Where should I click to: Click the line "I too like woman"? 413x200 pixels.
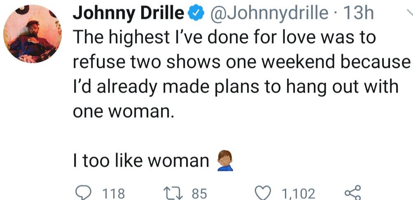coord(141,161)
